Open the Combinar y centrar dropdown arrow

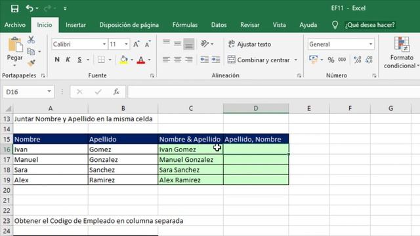click(x=296, y=60)
